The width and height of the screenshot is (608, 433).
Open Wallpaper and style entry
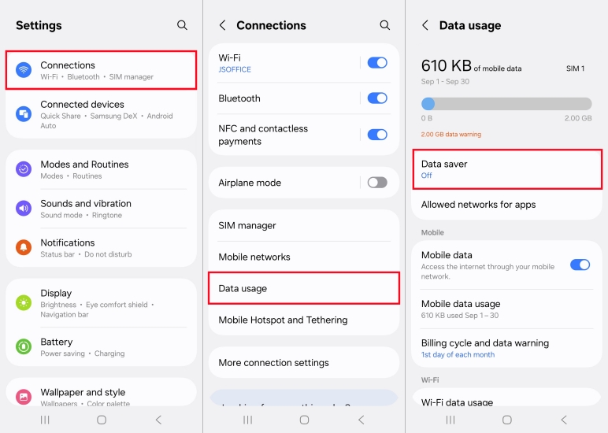102,392
